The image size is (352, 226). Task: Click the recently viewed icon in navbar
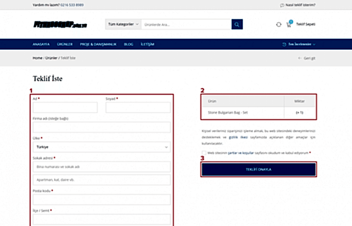tap(284, 44)
